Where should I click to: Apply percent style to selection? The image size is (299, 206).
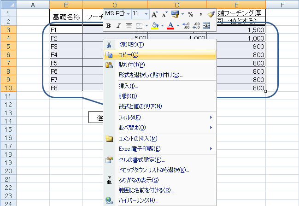point(190,14)
